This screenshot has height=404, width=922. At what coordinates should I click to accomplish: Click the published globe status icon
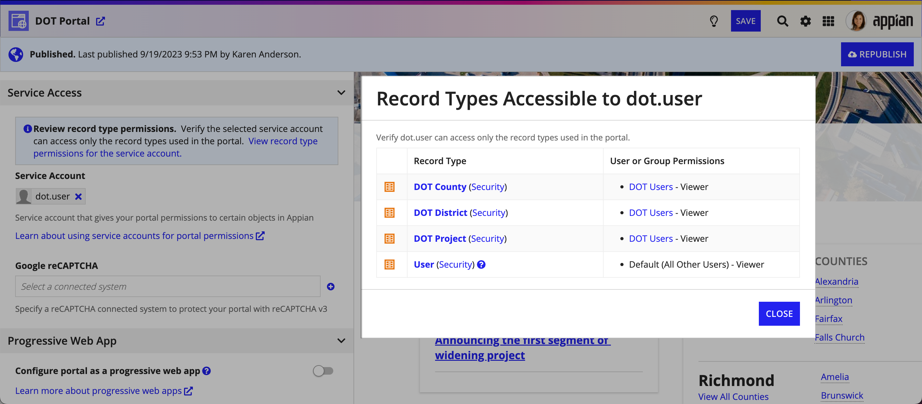[16, 54]
